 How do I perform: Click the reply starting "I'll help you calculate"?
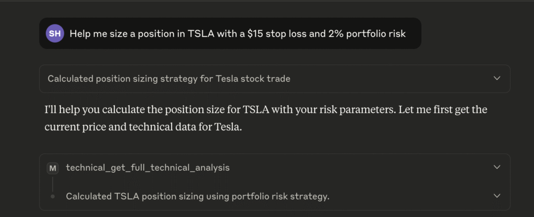tap(265, 119)
